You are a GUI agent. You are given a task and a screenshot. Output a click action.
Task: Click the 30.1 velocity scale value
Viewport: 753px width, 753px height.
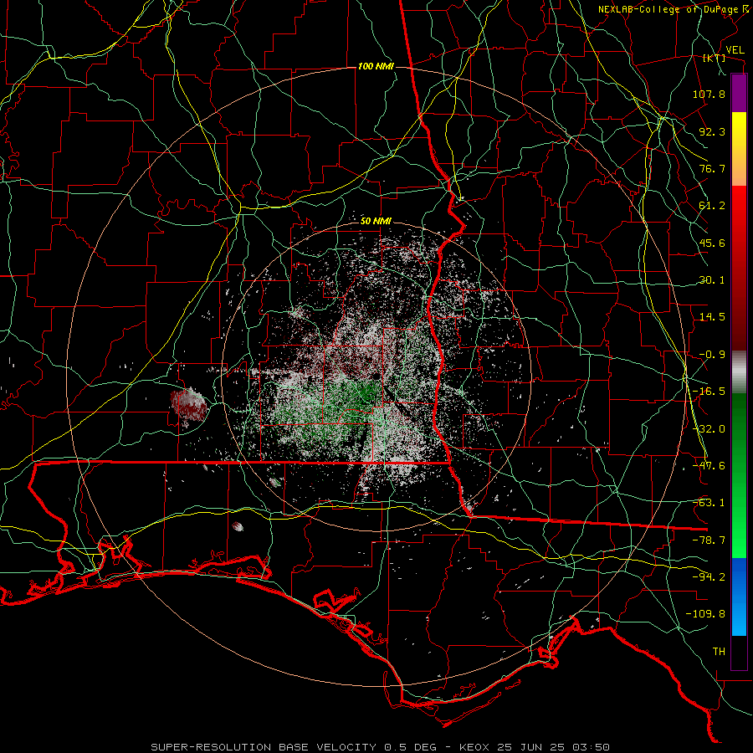point(712,280)
